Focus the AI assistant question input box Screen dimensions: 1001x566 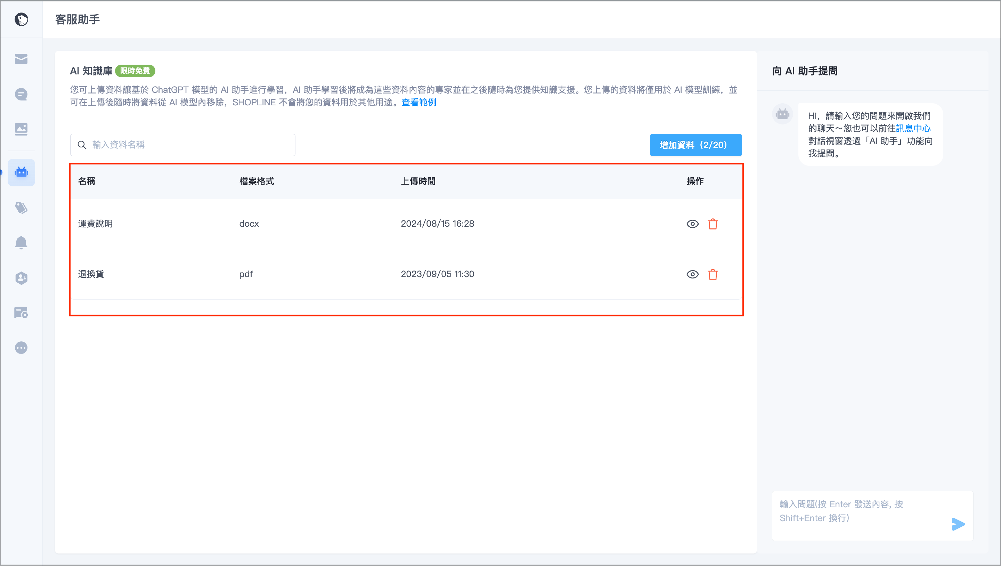pyautogui.click(x=872, y=516)
